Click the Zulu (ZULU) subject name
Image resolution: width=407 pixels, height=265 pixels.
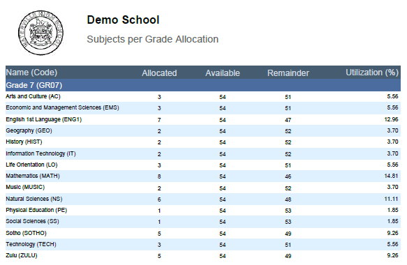[x=21, y=255]
